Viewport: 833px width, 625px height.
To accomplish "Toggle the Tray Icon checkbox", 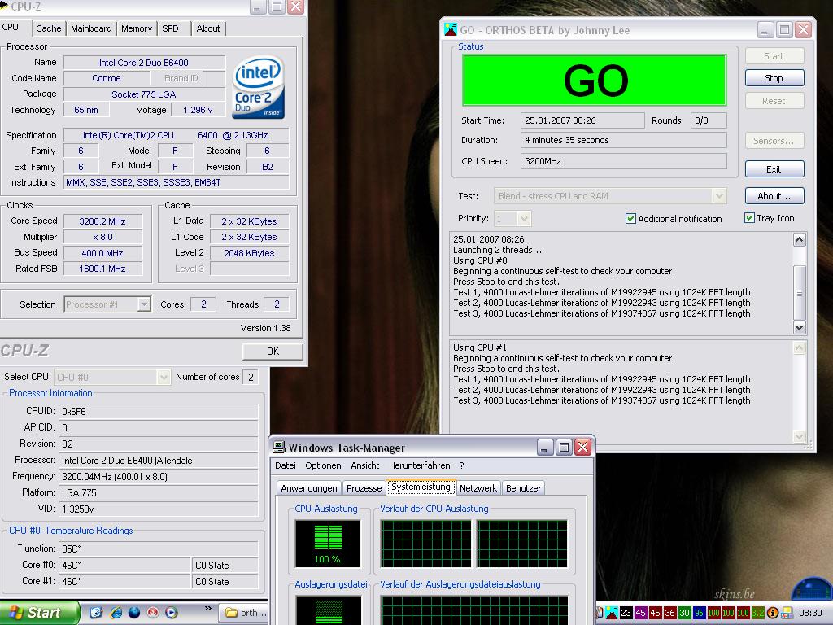I will [x=749, y=218].
